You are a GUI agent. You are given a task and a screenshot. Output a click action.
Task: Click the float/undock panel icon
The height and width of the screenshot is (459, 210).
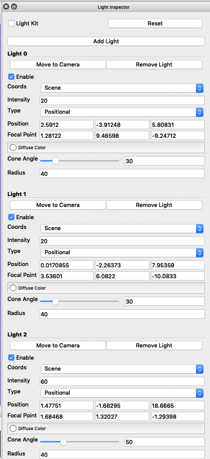tap(14, 7)
